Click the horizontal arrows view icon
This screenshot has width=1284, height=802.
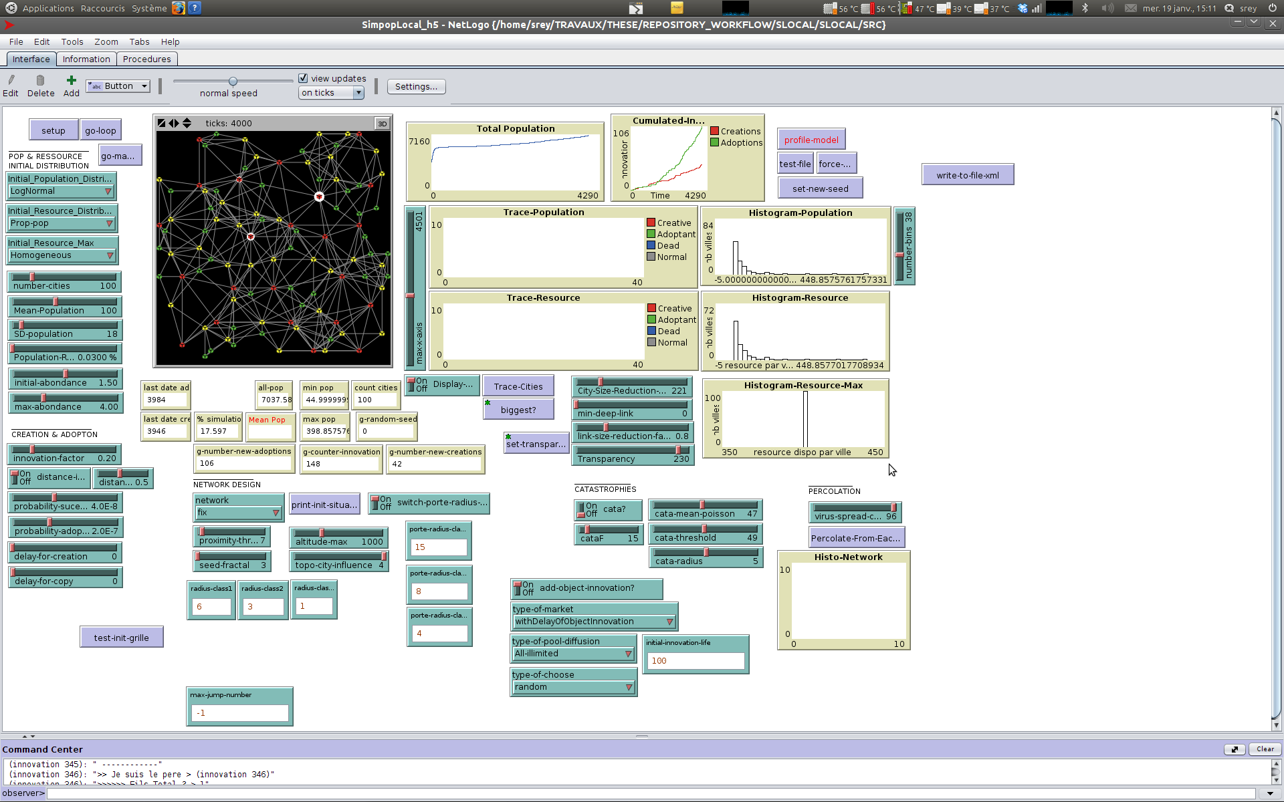click(174, 123)
